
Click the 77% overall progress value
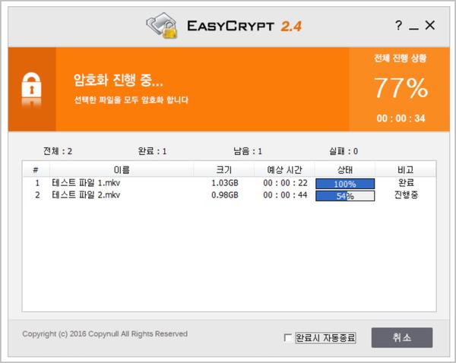tap(401, 87)
